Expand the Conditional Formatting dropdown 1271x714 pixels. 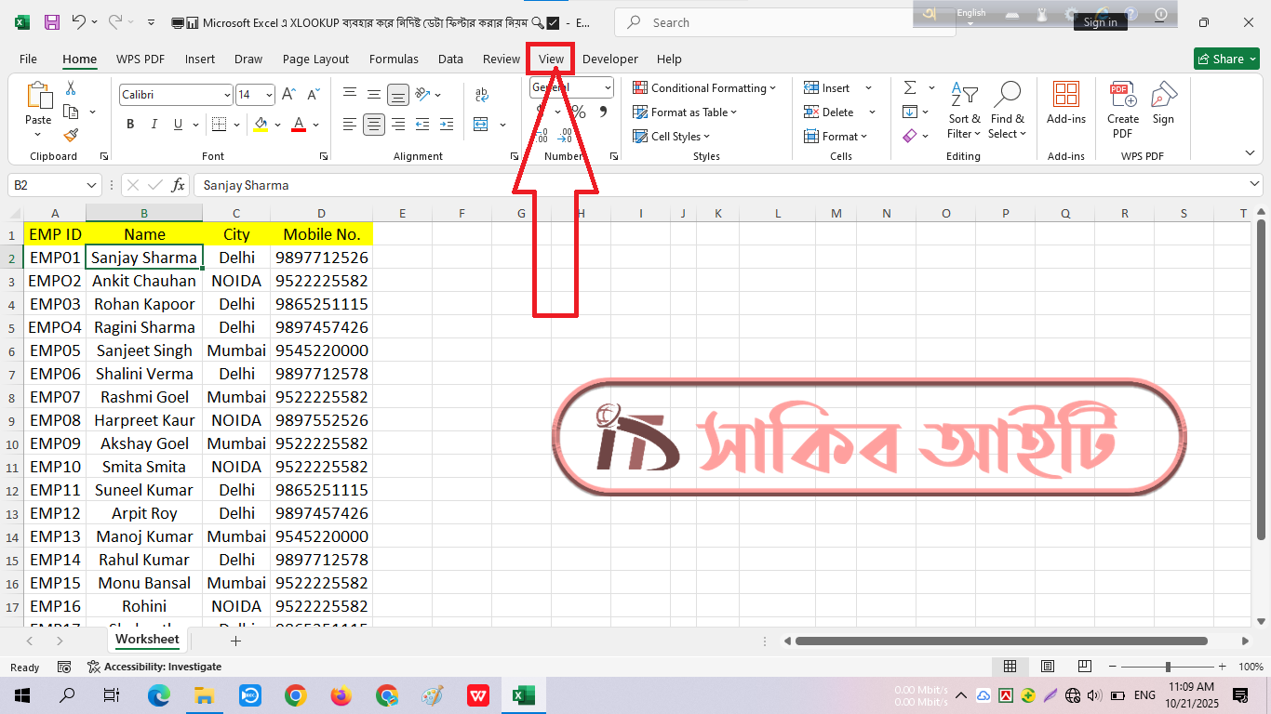[705, 88]
